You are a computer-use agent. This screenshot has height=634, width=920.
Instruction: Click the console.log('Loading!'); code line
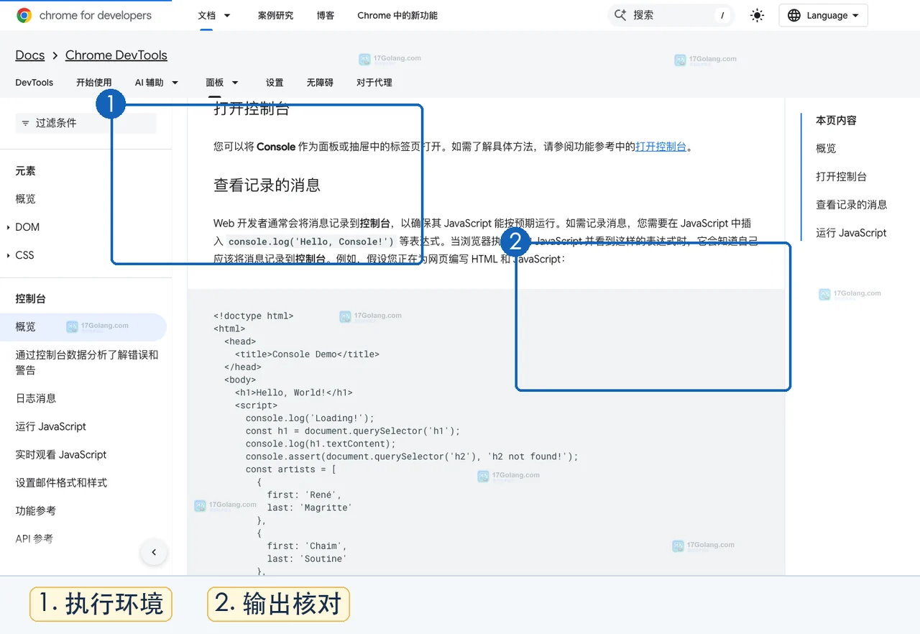[x=310, y=418]
